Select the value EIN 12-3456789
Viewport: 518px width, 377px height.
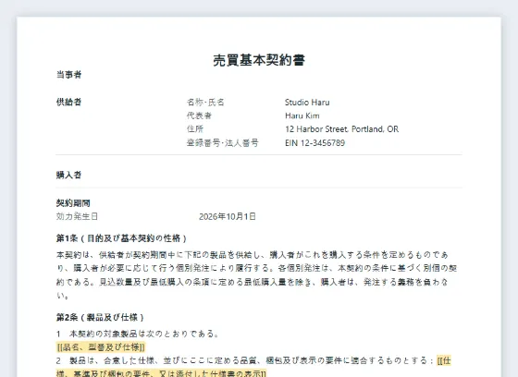click(314, 143)
